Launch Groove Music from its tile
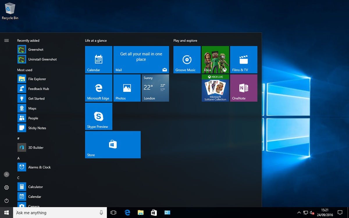 coord(186,59)
